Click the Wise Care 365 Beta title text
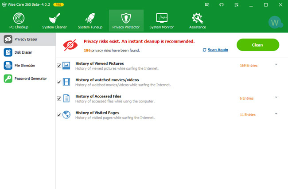This screenshot has width=288, height=189. pyautogui.click(x=29, y=4)
